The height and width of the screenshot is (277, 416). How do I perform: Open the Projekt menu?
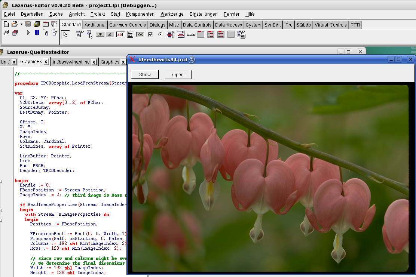point(98,14)
